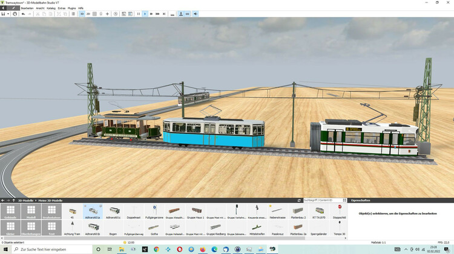Select the Adtranz601a model thumbnail
This screenshot has height=254, width=454.
click(x=93, y=211)
